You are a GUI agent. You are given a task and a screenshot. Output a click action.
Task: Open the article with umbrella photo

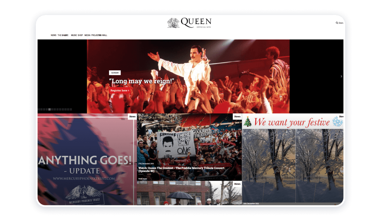pyautogui.click(x=189, y=193)
